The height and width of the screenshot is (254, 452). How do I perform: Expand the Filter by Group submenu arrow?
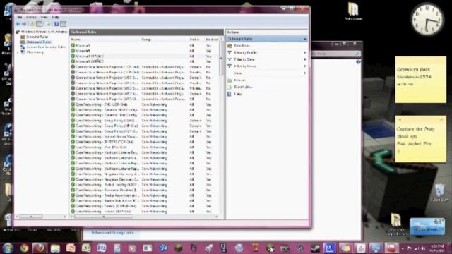304,66
